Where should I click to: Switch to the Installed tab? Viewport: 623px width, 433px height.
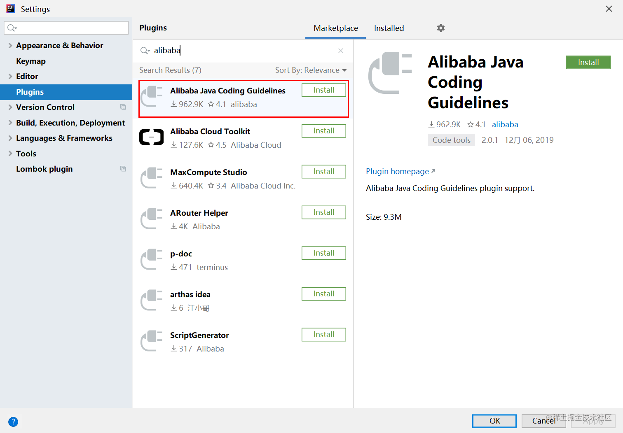[389, 28]
